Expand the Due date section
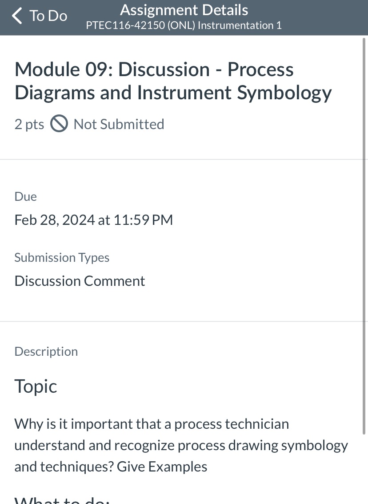This screenshot has height=504, width=368. click(x=25, y=196)
